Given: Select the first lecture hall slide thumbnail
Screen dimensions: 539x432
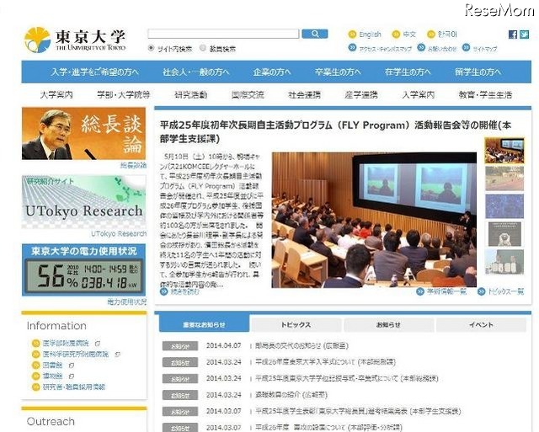Looking at the screenshot, I should pos(504,151).
